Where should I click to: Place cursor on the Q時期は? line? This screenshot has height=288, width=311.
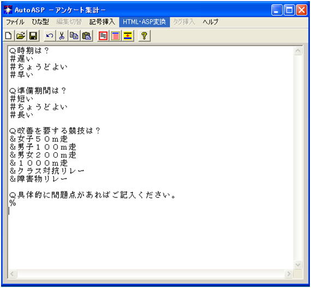(x=29, y=51)
